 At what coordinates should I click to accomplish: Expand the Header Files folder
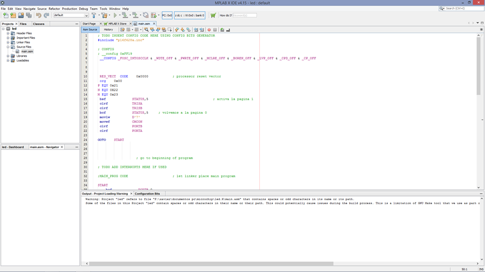tap(8, 33)
